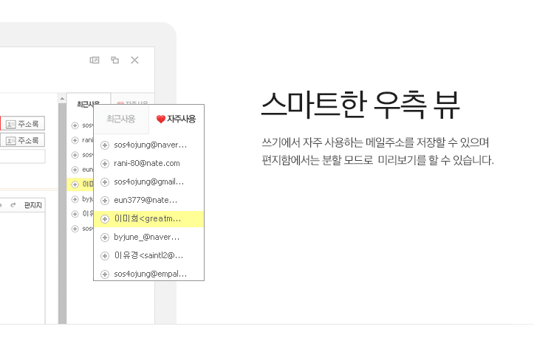Viewport: 534px width, 346px height.
Task: Open the 최근사용 tab in popup
Action: pos(121,119)
